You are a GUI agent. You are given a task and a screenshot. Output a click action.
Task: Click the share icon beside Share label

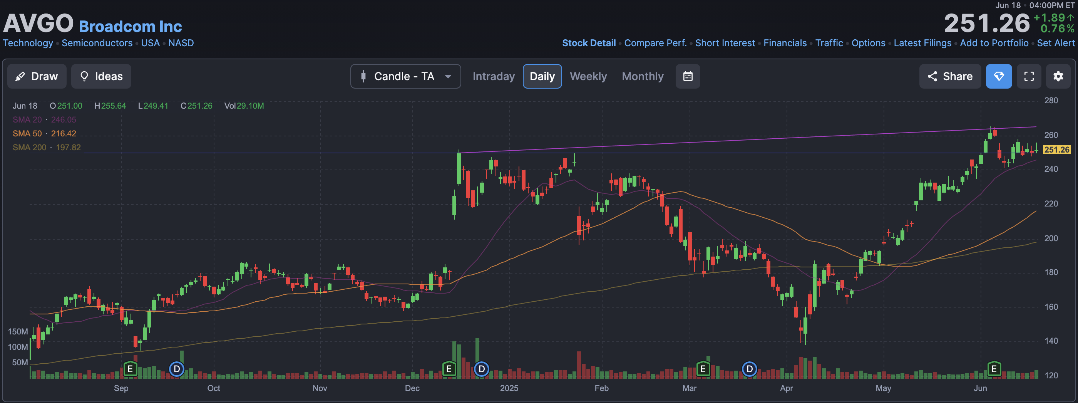click(932, 76)
